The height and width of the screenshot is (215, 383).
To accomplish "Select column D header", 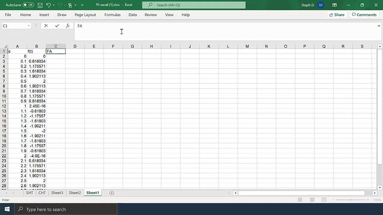I will point(75,47).
